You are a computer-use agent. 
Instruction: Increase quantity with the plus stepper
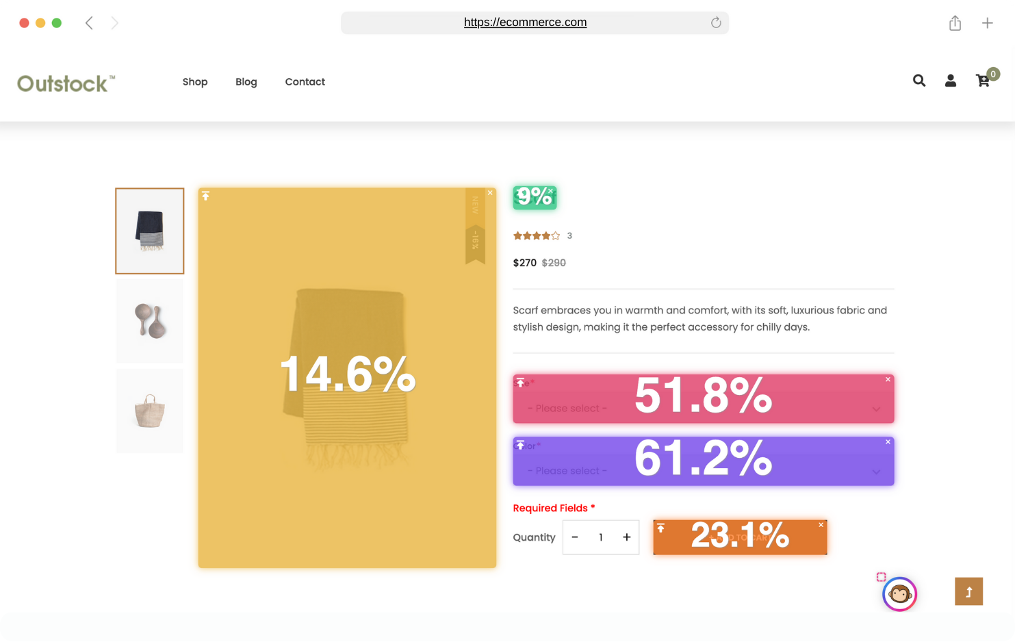click(626, 537)
